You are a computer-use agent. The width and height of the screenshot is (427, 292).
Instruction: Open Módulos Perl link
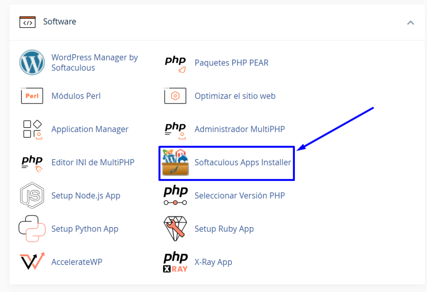pos(76,96)
